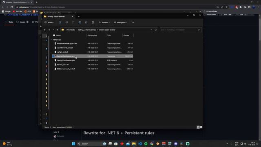Reload the GitHub page in Chrome
This screenshot has width=261, height=147.
pyautogui.click(x=12, y=7)
